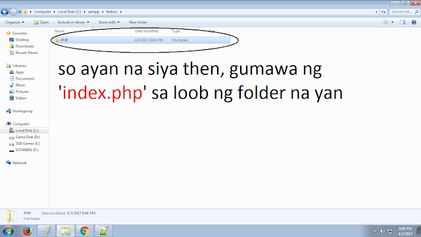Select Local Disk (C:) in address breadcrumb

tap(69, 12)
